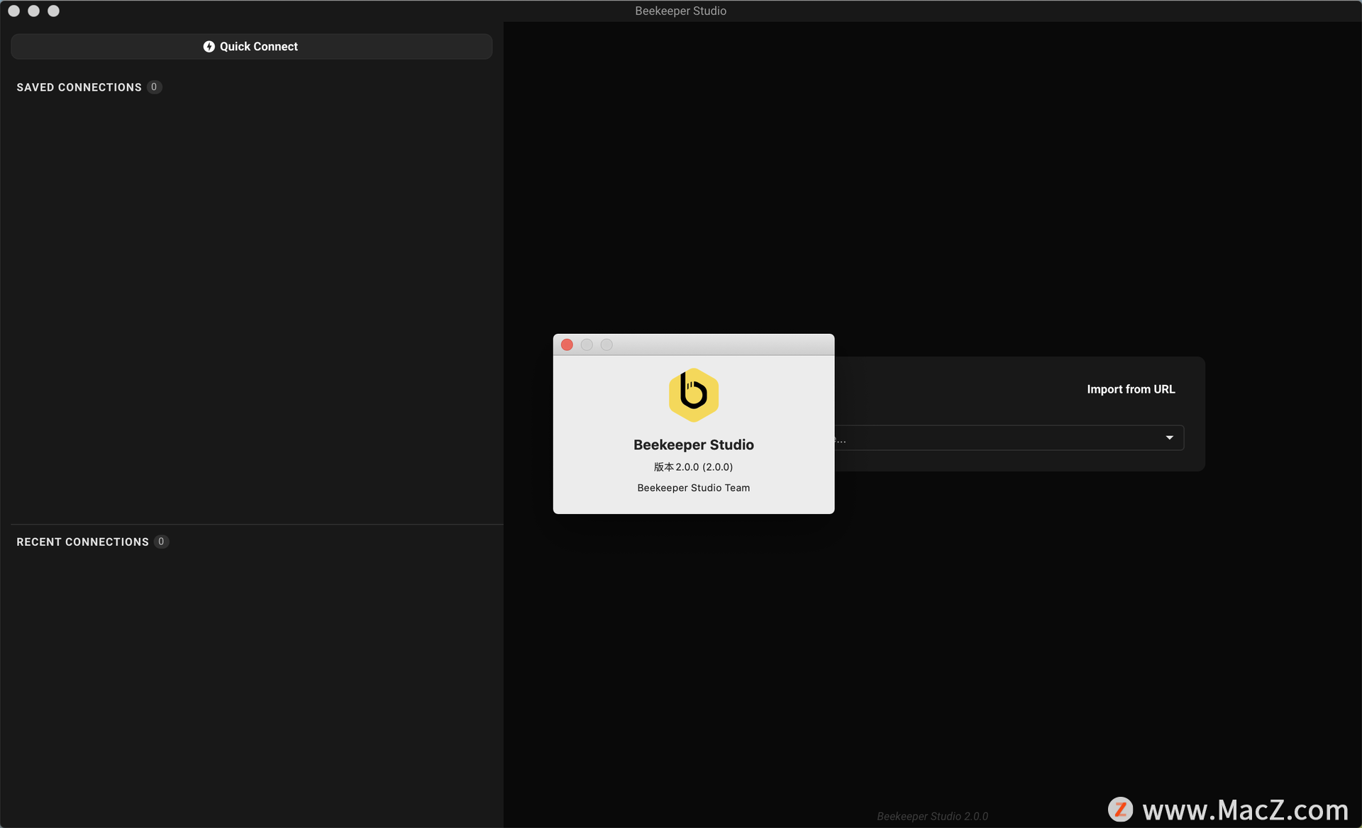
Task: Select the SAVED CONNECTIONS section header
Action: pyautogui.click(x=79, y=87)
